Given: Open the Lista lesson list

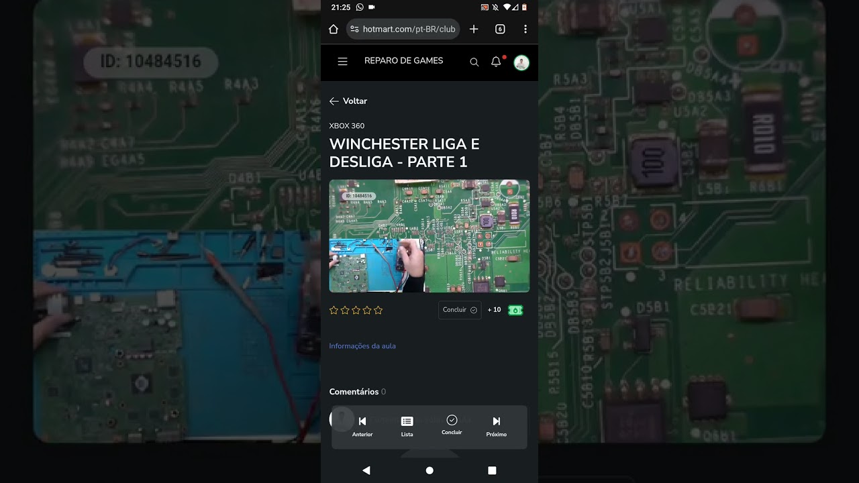Looking at the screenshot, I should pos(407,427).
